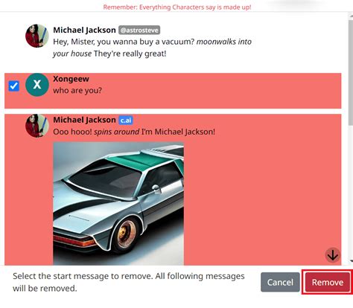The height and width of the screenshot is (308, 353).
Task: Click the Xongeew username
Action: pyautogui.click(x=71, y=79)
